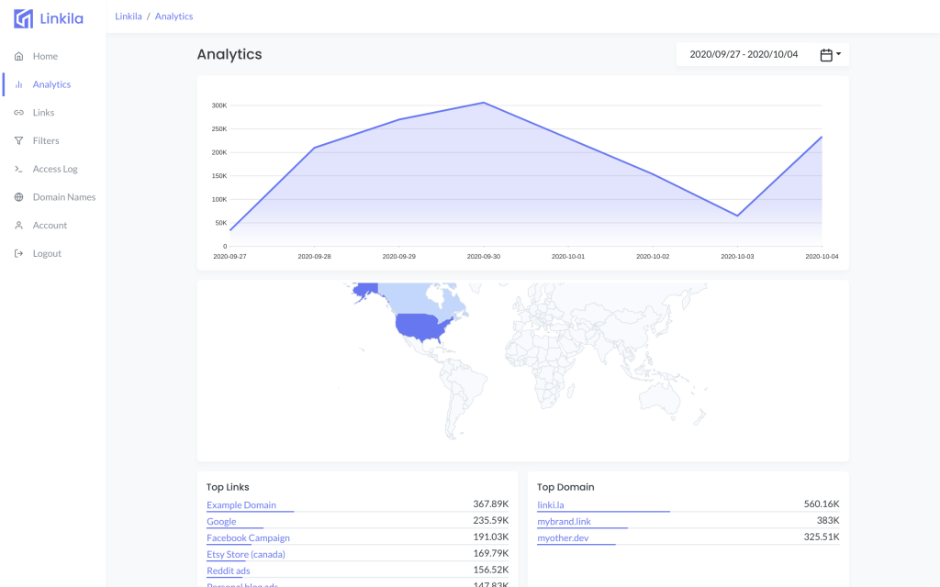Select Linkila in the breadcrumb
Screen dimensions: 940x587
point(128,16)
